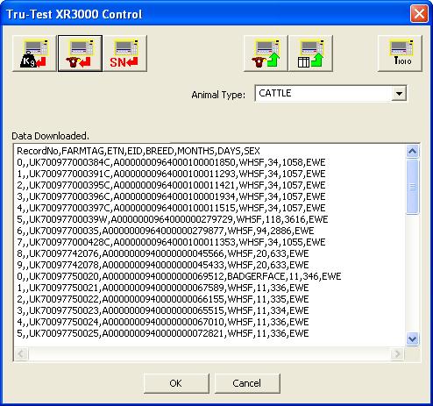Click the horizontal scrollbar right arrow
This screenshot has height=406, width=433.
[x=398, y=354]
